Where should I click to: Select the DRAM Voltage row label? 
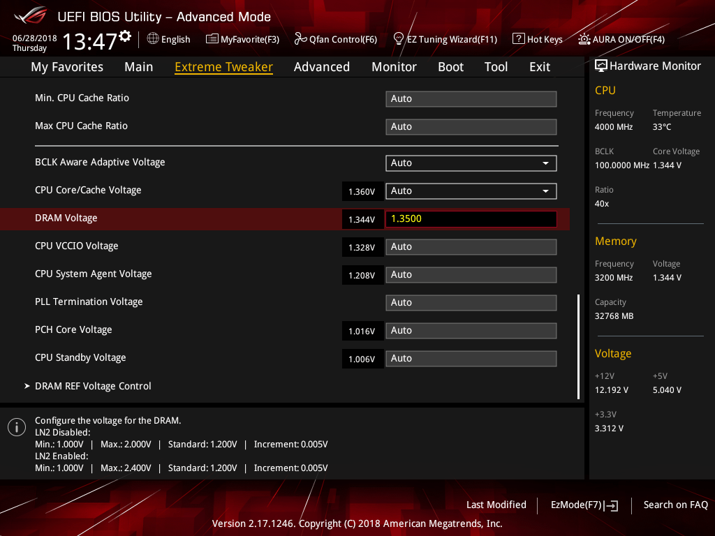click(66, 218)
